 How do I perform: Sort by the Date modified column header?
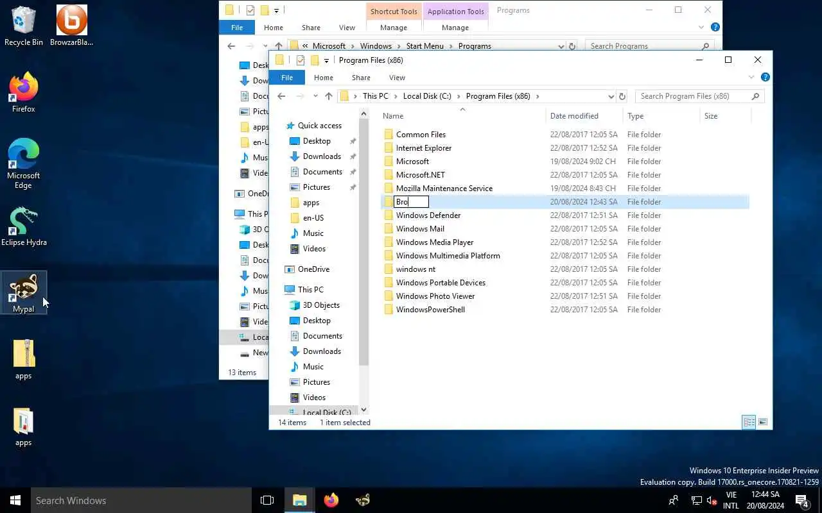click(584, 116)
